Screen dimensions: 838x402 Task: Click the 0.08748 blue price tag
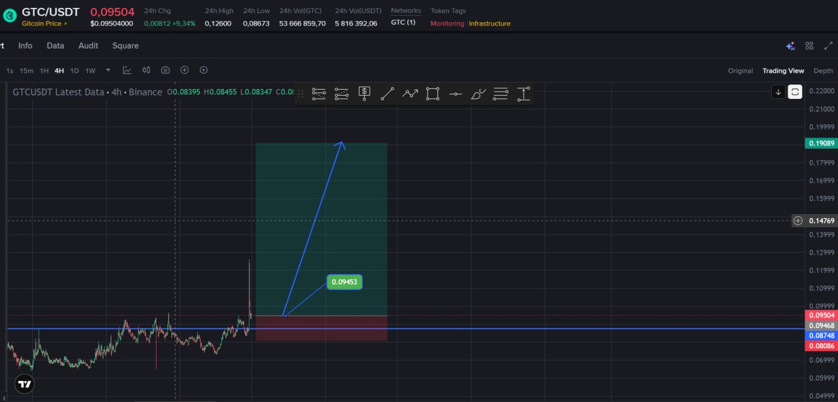[x=821, y=335]
